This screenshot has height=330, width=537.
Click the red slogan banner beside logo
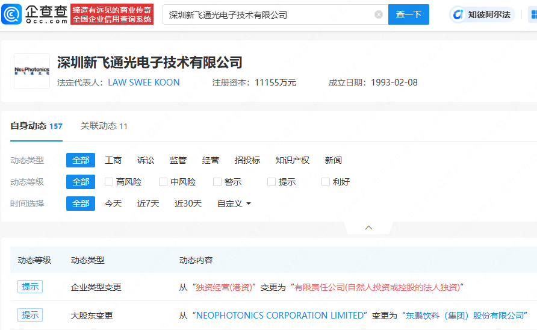112,14
